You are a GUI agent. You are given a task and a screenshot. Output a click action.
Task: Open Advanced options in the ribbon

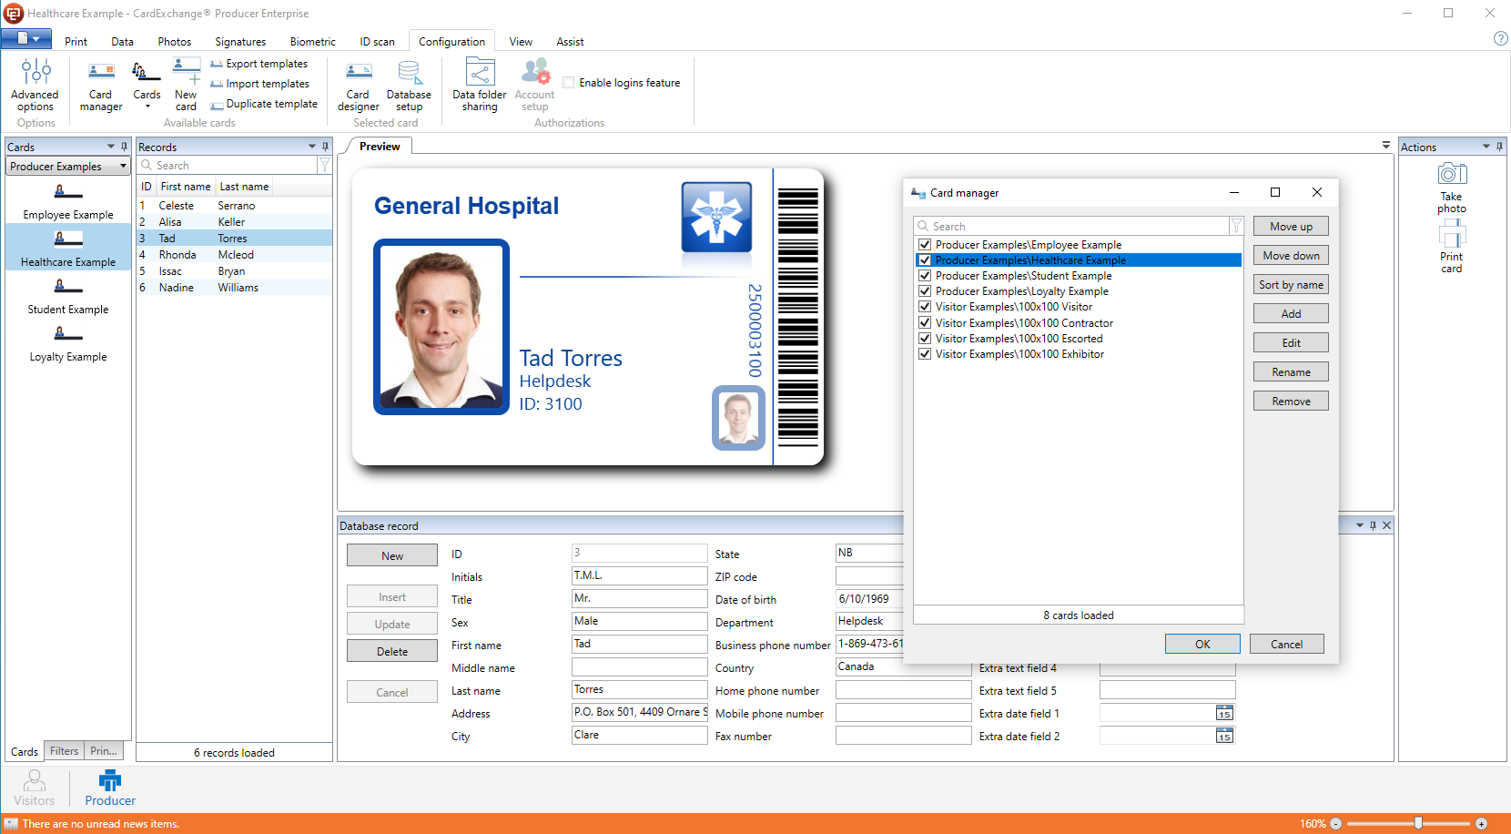coord(35,86)
